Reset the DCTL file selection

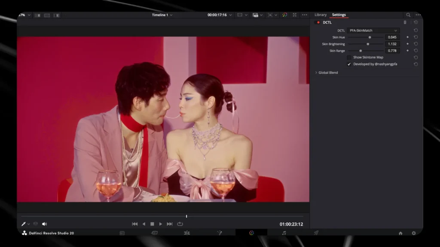point(416,30)
